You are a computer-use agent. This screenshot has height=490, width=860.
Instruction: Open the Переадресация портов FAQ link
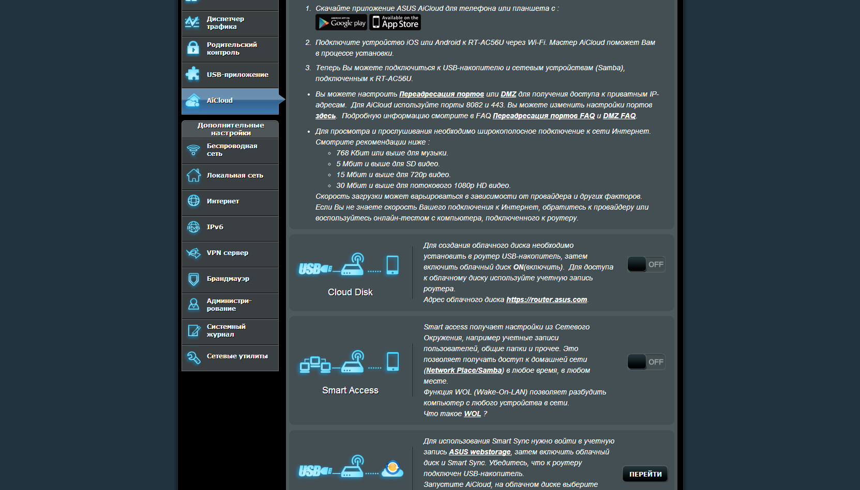[x=544, y=116]
